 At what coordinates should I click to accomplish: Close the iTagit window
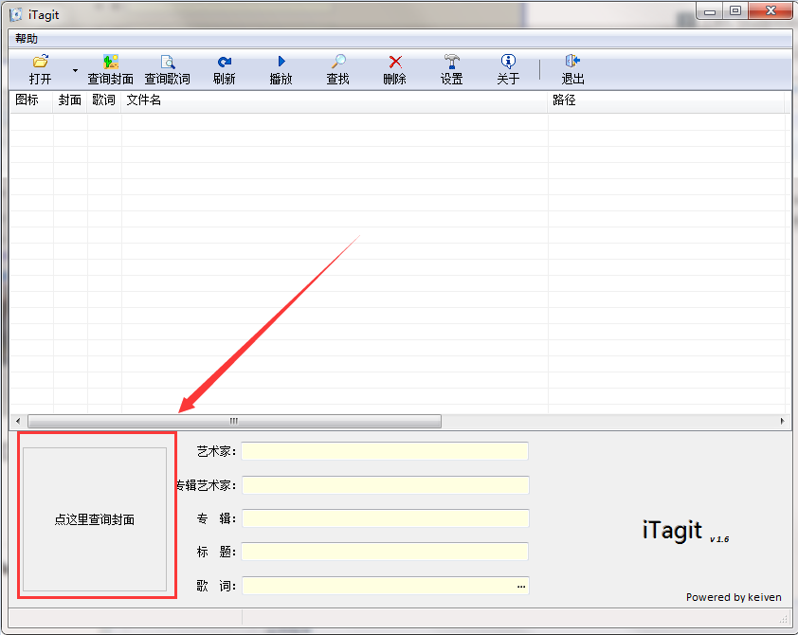(771, 10)
